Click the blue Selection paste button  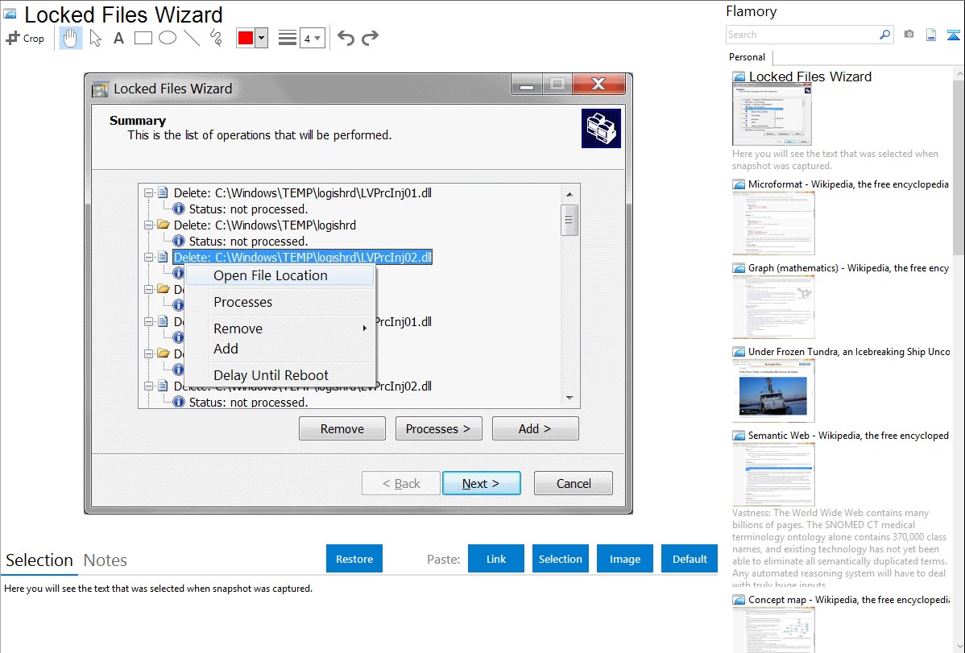[x=560, y=559]
